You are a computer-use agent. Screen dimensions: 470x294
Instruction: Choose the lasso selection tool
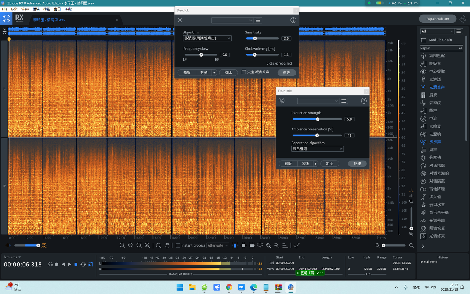260,245
